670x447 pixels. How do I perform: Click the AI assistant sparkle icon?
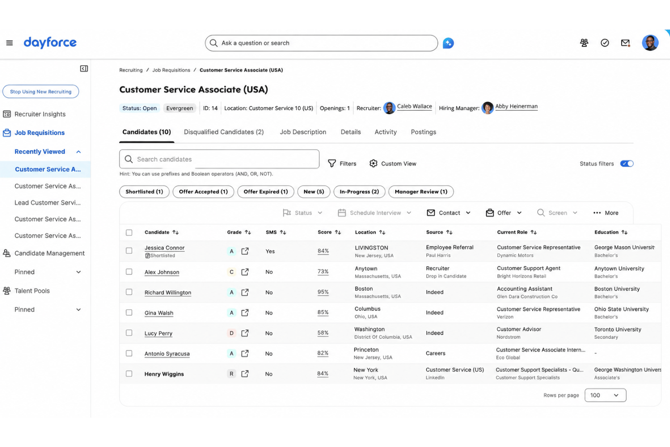(448, 43)
